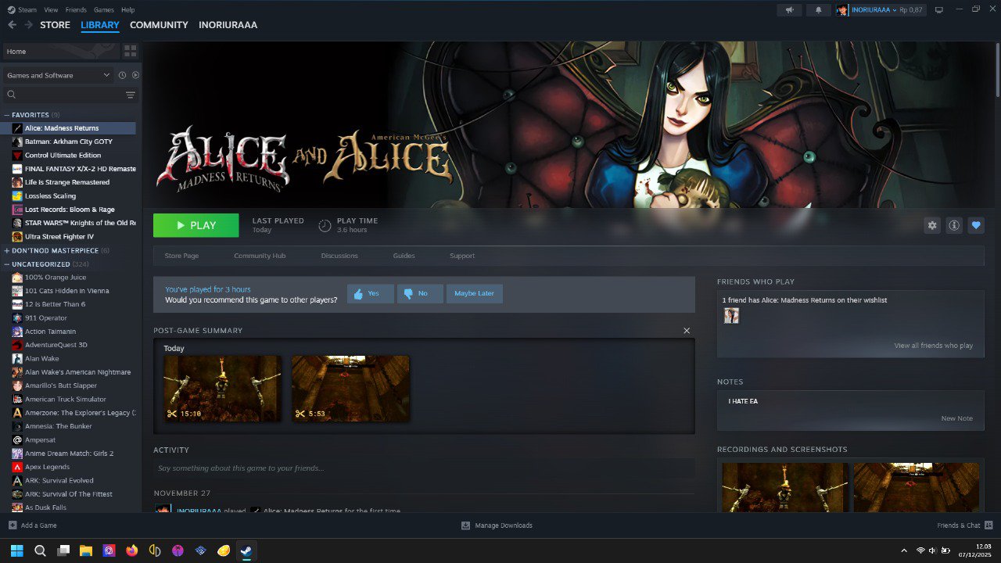This screenshot has height=563, width=1001.
Task: Go back using the left arrow
Action: click(x=12, y=25)
